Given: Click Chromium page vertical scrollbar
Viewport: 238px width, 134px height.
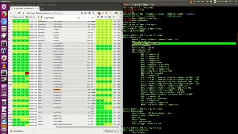Looking at the screenshot, I should click(122, 31).
